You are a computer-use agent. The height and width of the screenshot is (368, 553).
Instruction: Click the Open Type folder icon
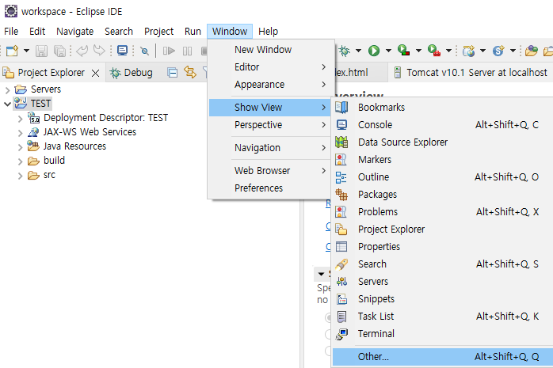pos(531,51)
